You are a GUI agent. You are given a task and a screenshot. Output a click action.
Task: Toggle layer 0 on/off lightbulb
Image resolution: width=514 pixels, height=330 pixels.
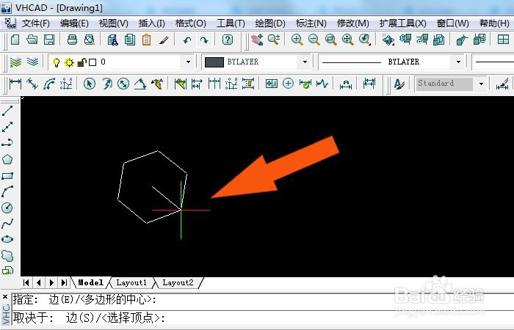57,62
